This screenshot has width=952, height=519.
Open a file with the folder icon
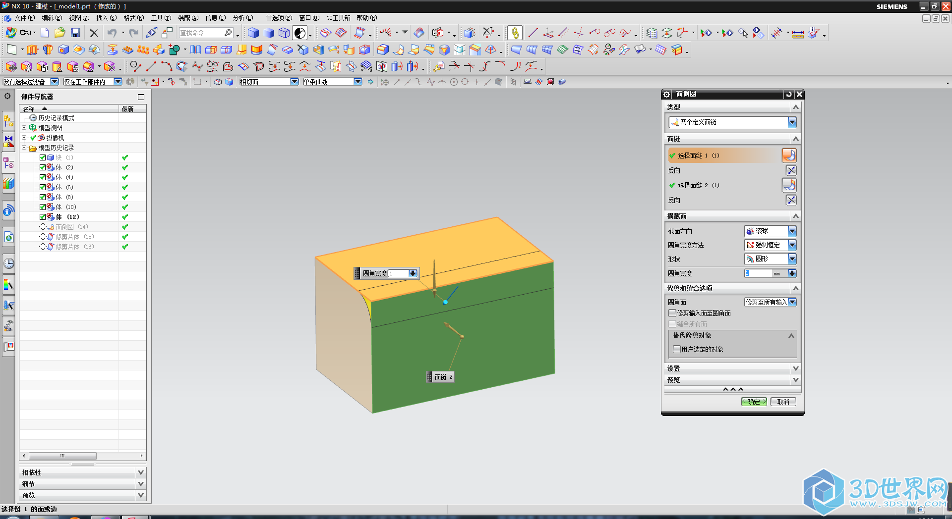pyautogui.click(x=60, y=33)
